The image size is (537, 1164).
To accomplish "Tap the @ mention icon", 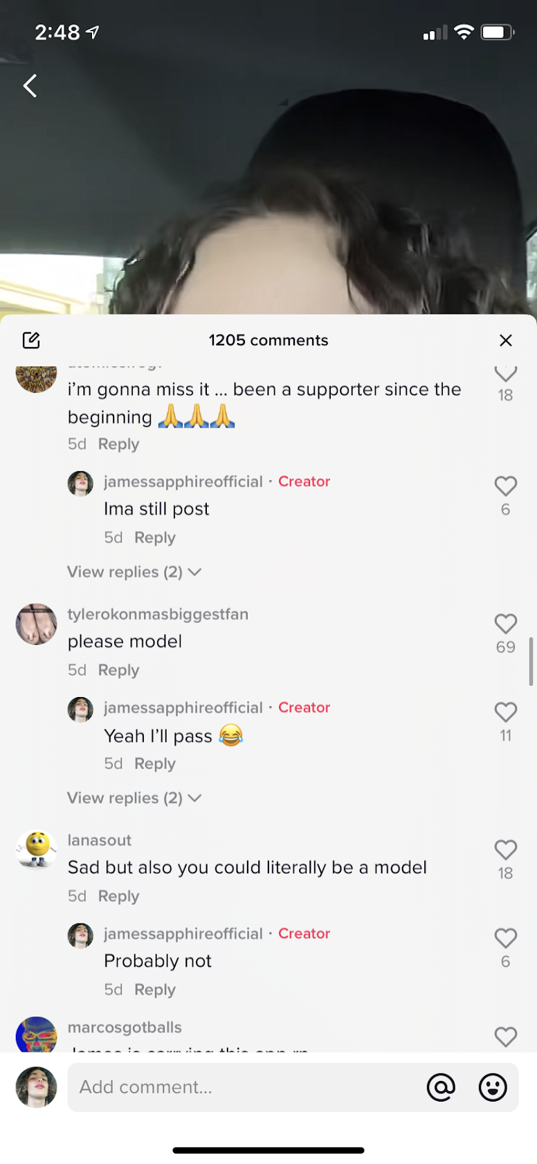I will point(441,1087).
